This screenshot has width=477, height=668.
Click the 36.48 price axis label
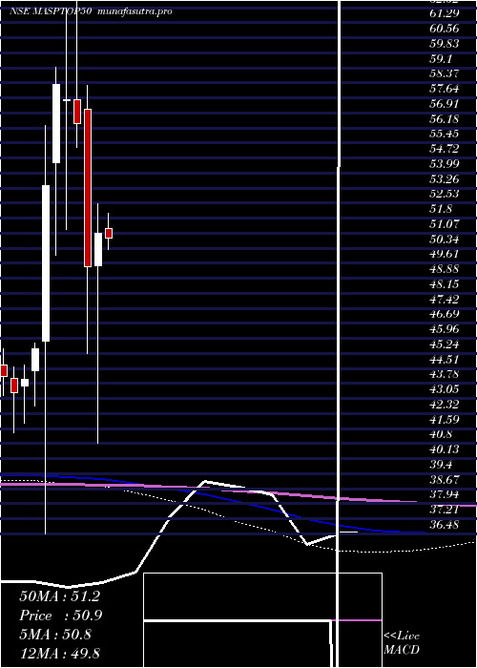pyautogui.click(x=444, y=525)
